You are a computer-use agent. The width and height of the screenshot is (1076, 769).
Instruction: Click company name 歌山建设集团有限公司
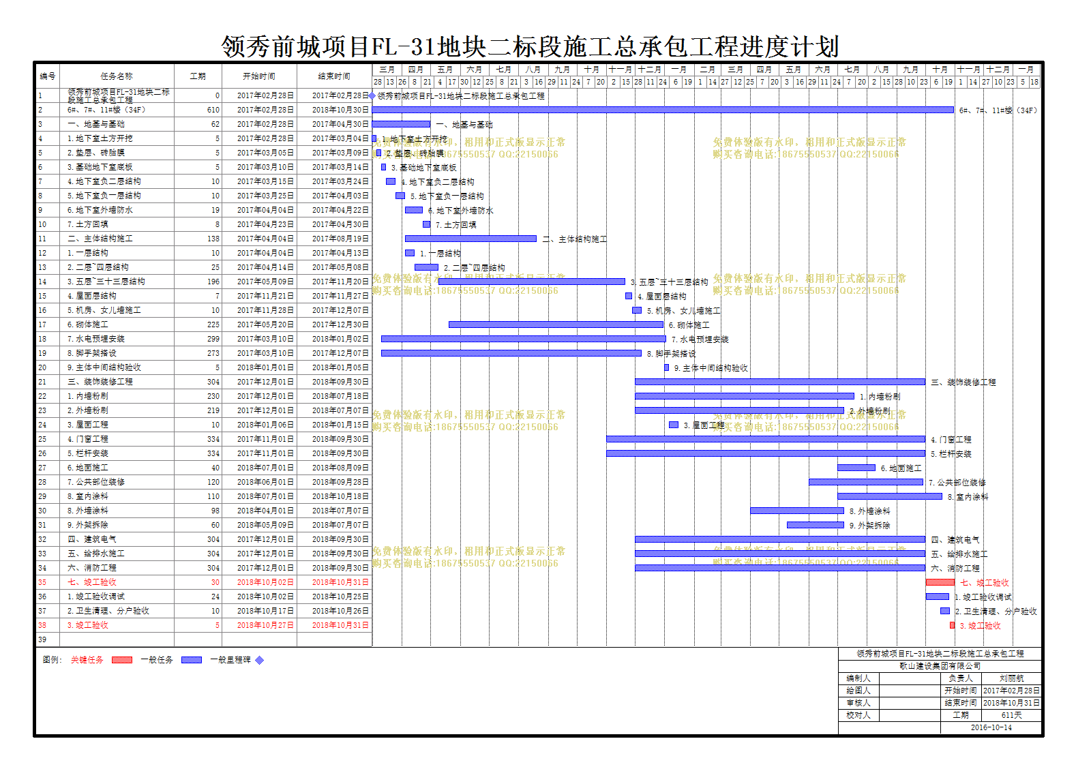(x=940, y=666)
